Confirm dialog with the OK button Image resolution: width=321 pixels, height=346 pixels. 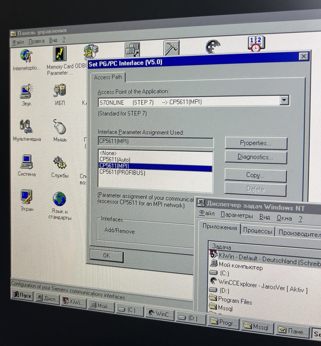(107, 255)
